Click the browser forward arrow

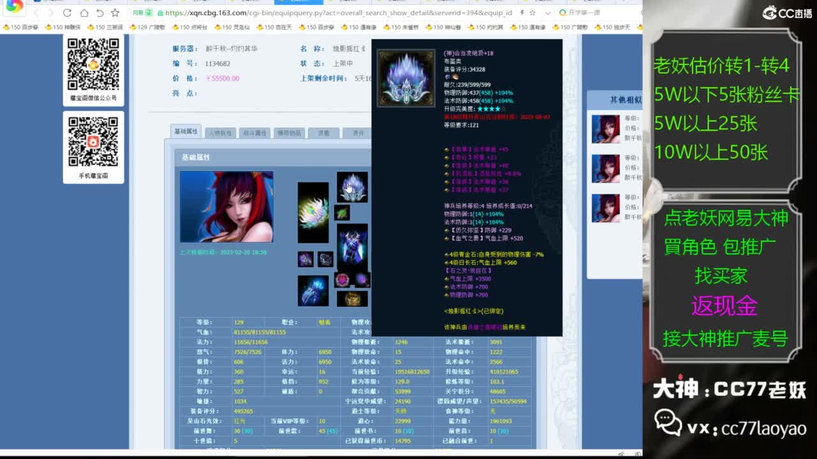[x=51, y=13]
